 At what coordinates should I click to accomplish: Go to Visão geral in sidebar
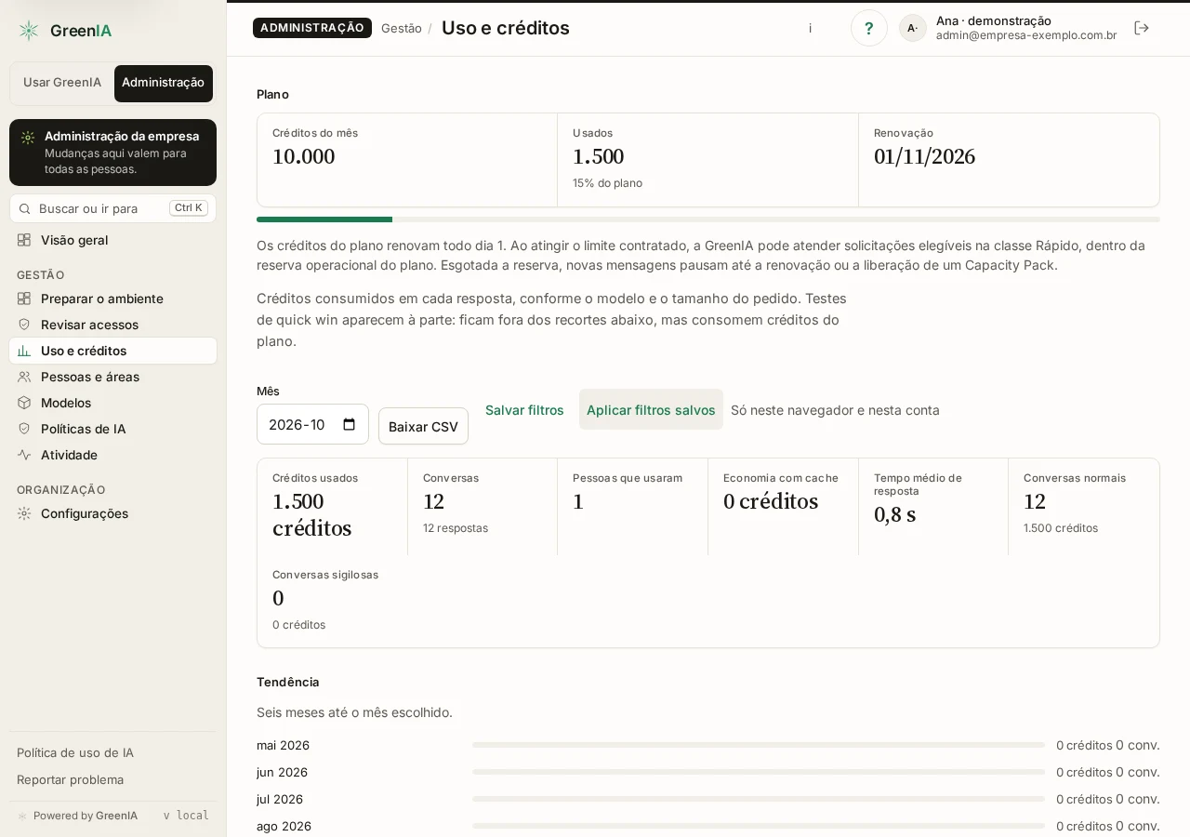click(112, 240)
